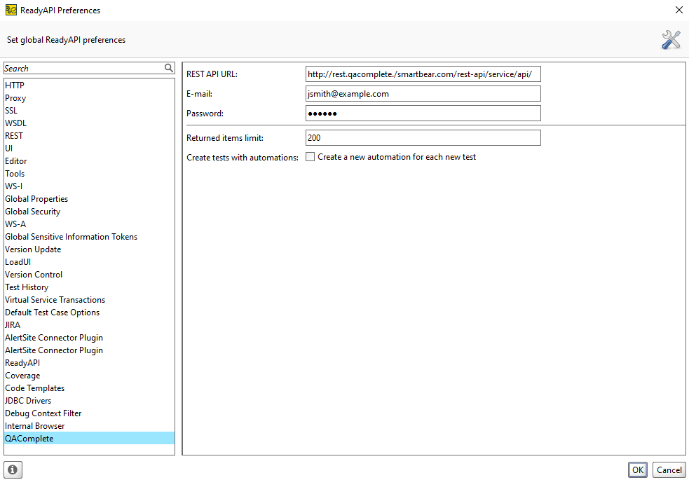Open the HTTP preferences category
The height and width of the screenshot is (480, 689).
(x=89, y=85)
